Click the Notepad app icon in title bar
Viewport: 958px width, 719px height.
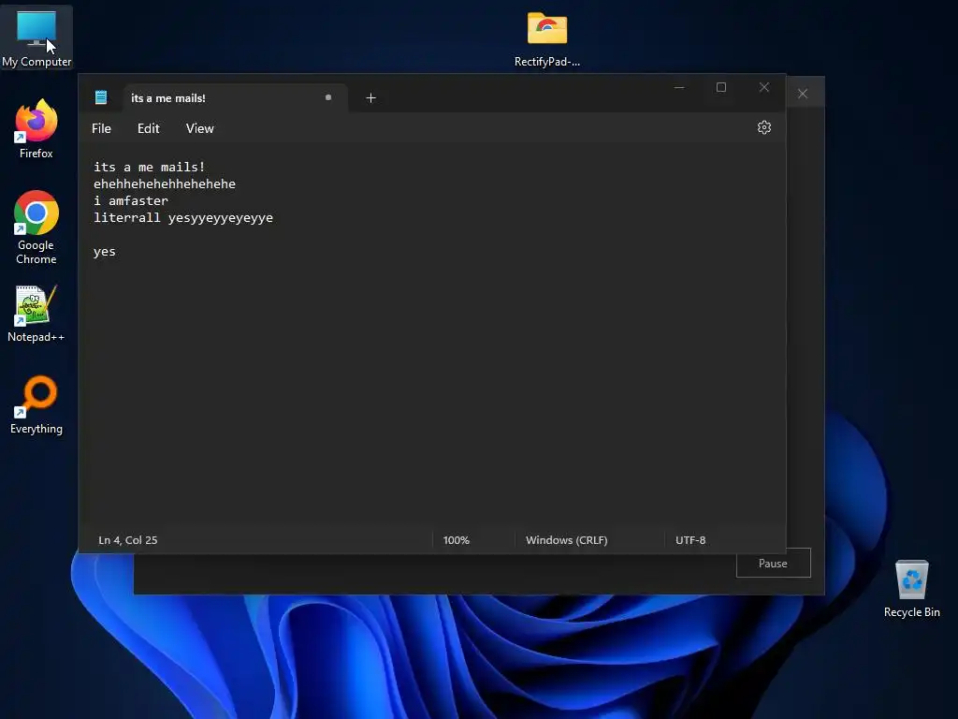coord(101,97)
